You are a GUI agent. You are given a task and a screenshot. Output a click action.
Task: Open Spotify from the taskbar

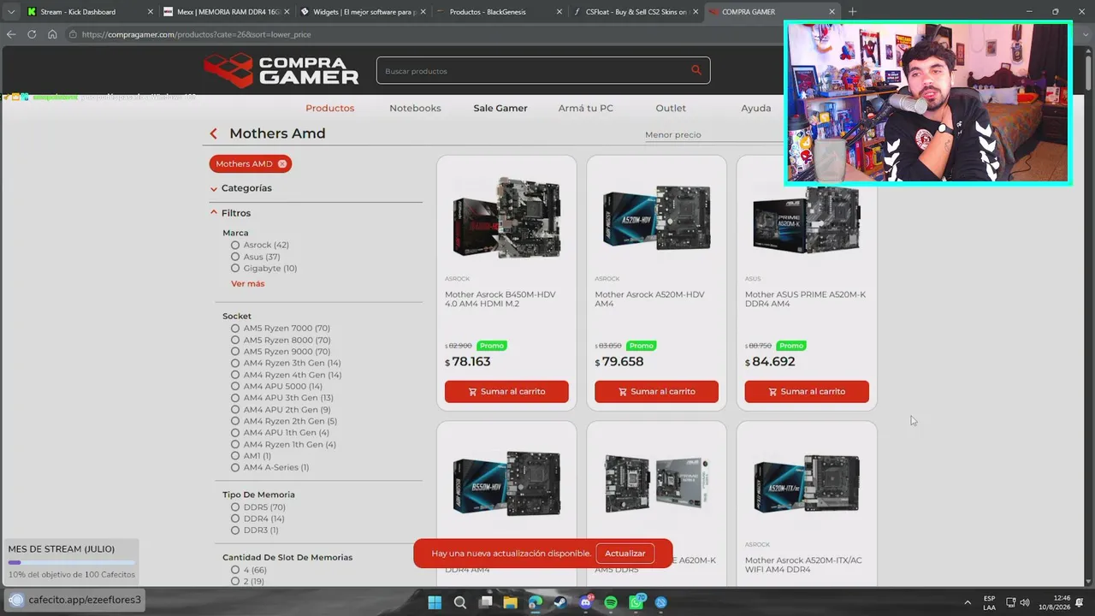[x=611, y=602]
